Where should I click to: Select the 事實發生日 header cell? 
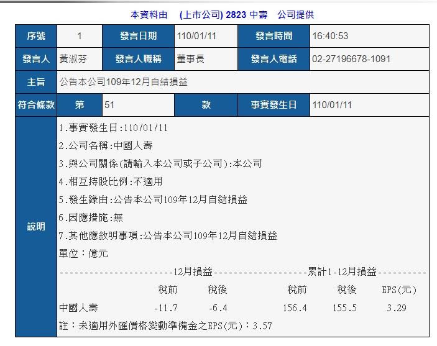point(274,105)
